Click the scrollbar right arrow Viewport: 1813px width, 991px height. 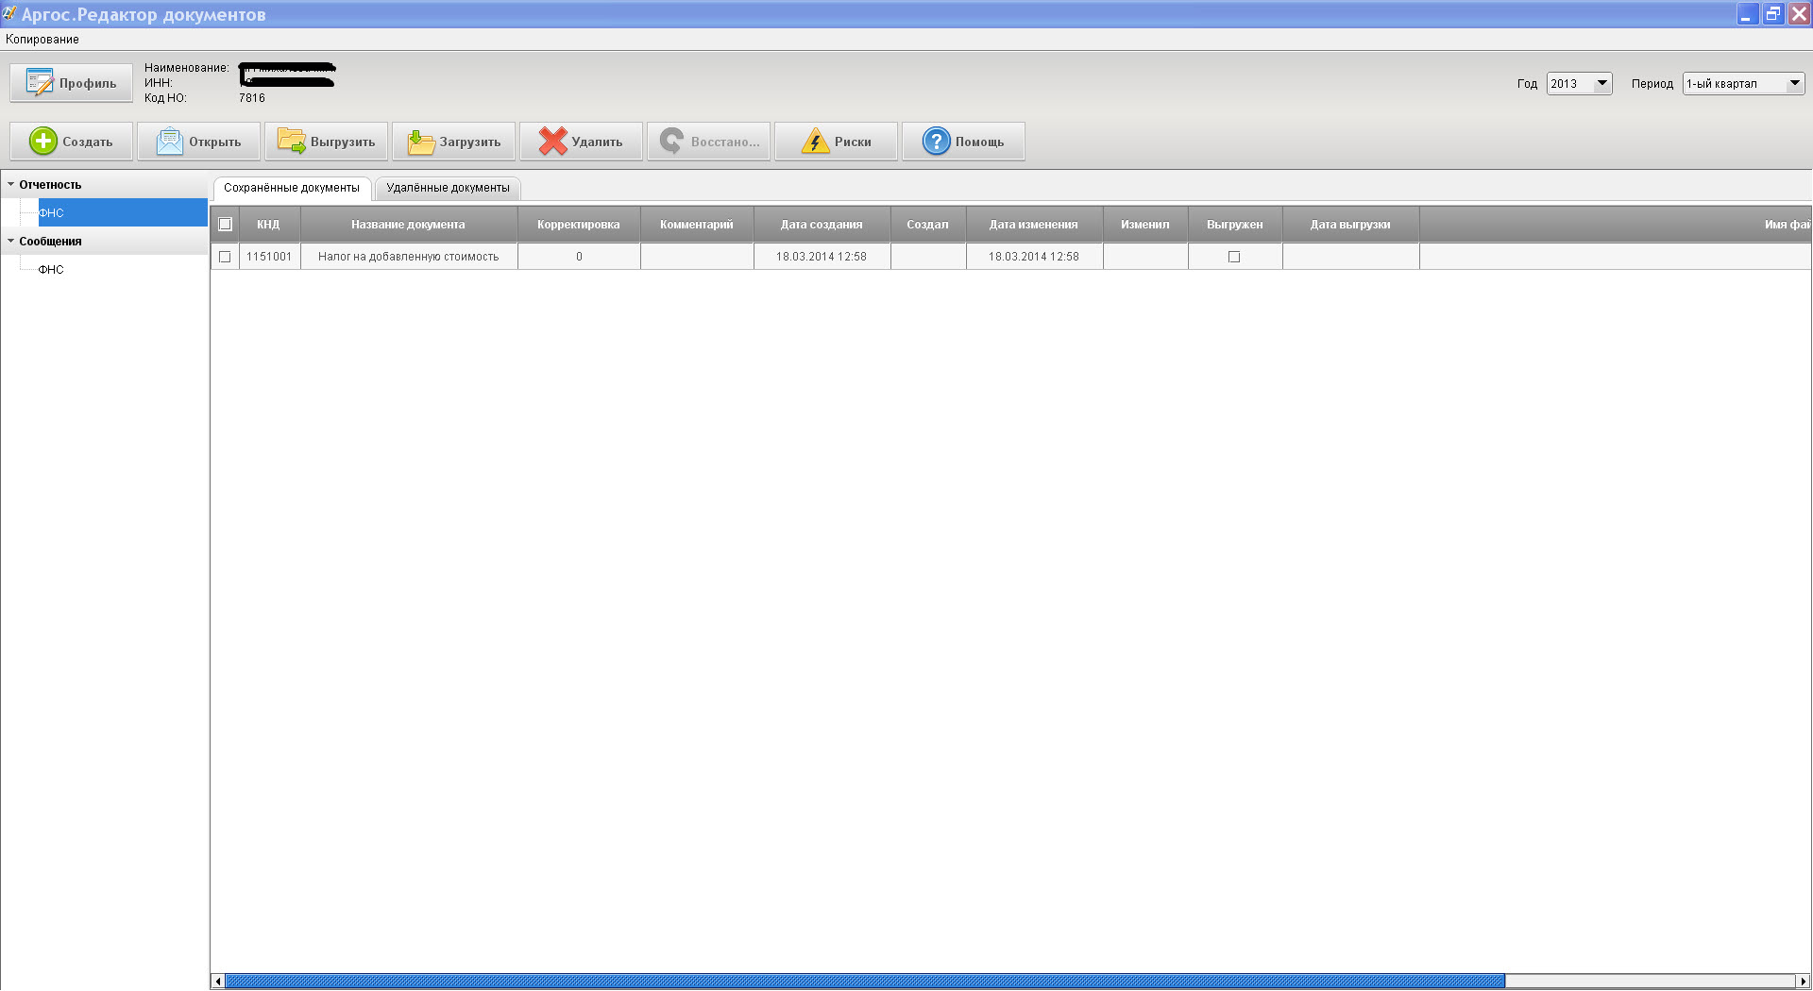(1804, 982)
